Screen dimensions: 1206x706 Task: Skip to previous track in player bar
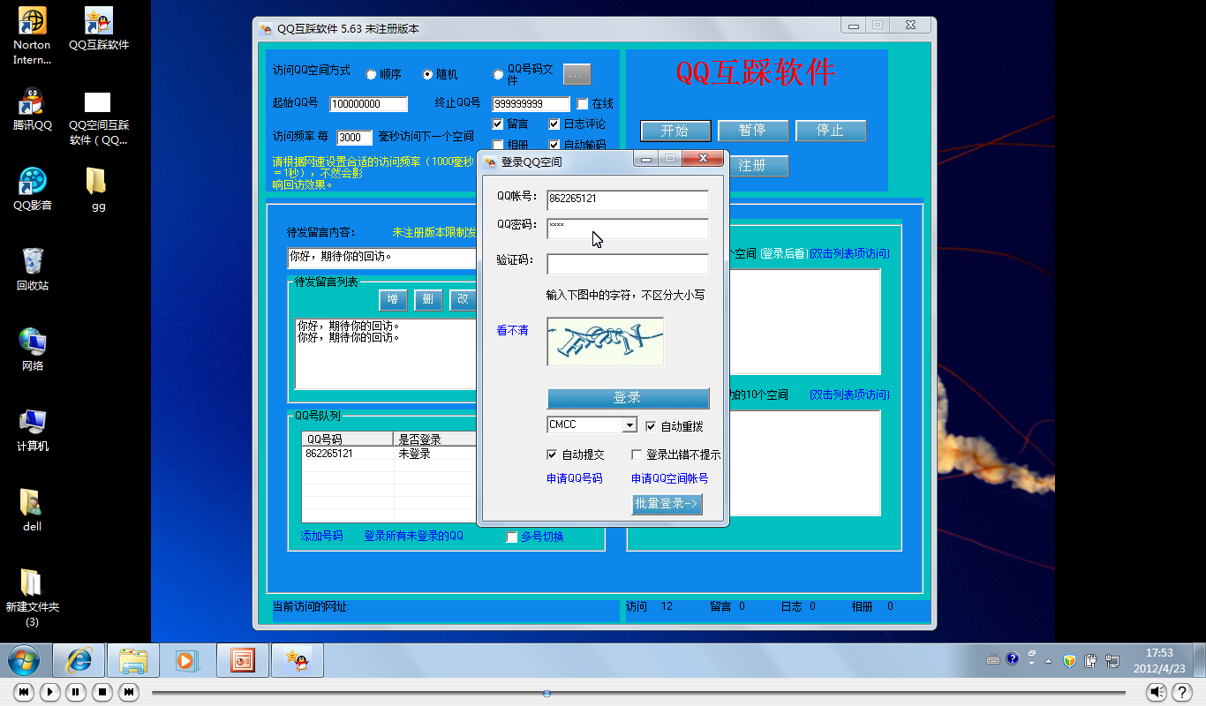tap(24, 692)
